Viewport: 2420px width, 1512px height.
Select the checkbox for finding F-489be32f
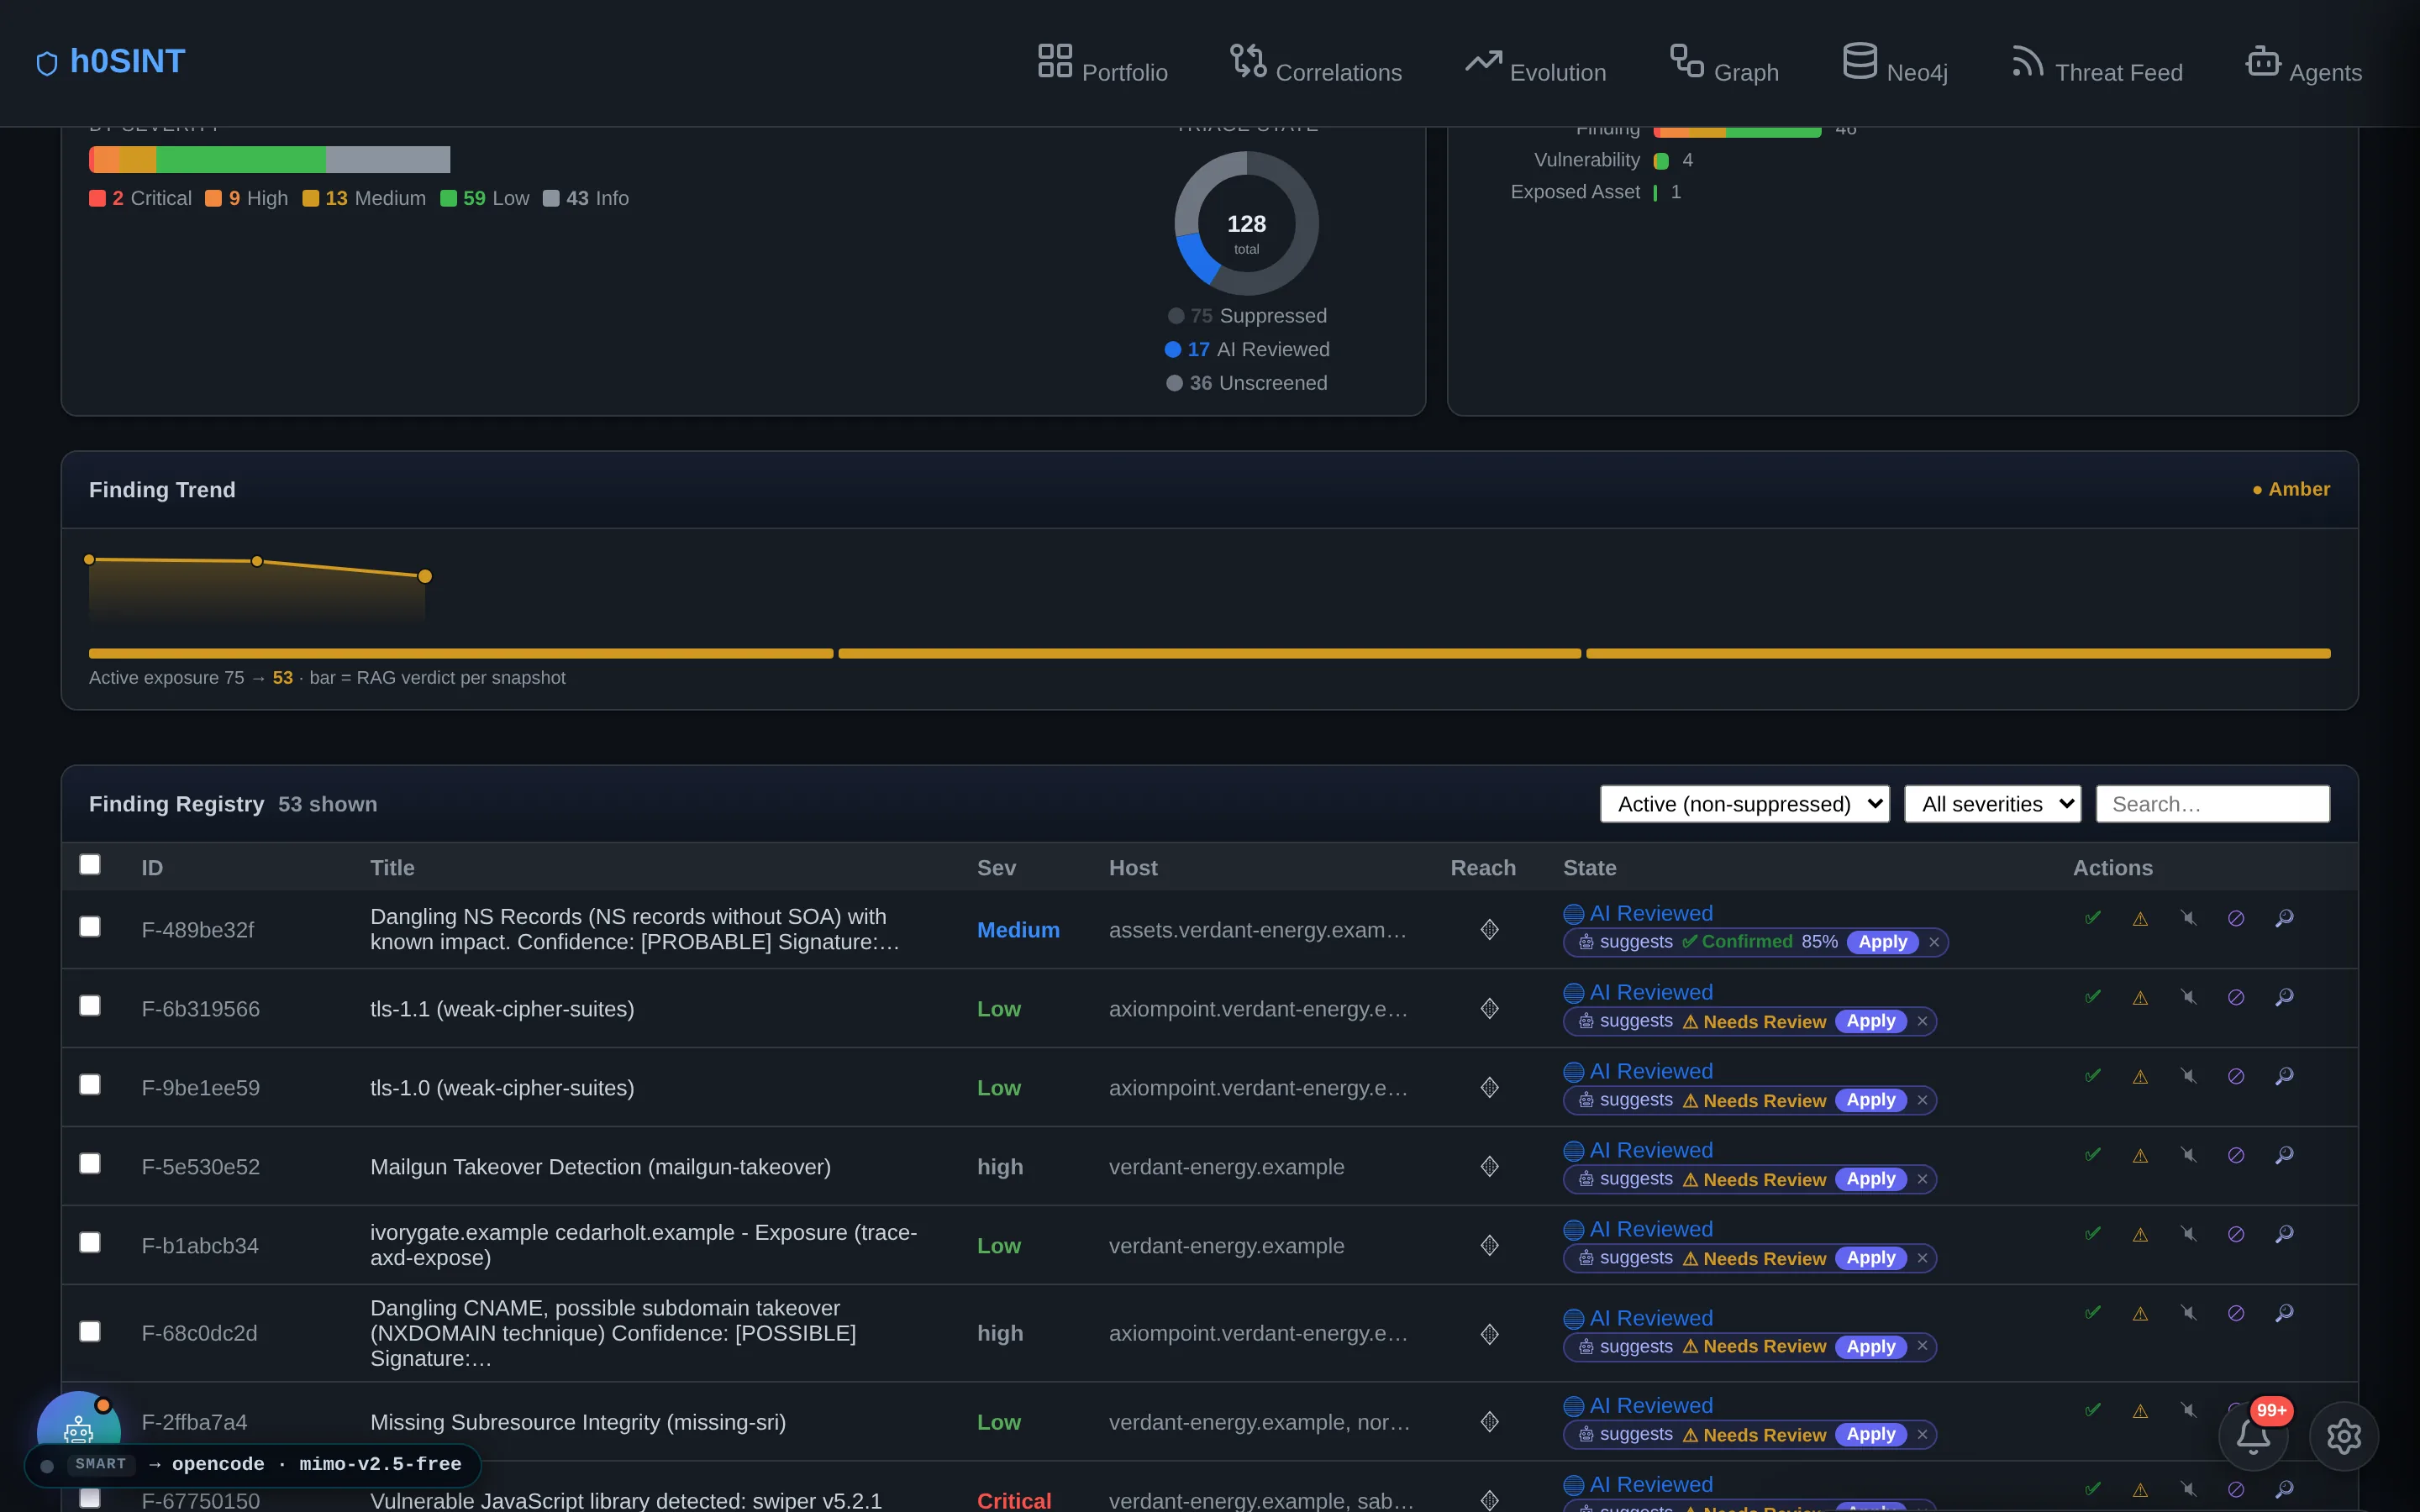(90, 927)
